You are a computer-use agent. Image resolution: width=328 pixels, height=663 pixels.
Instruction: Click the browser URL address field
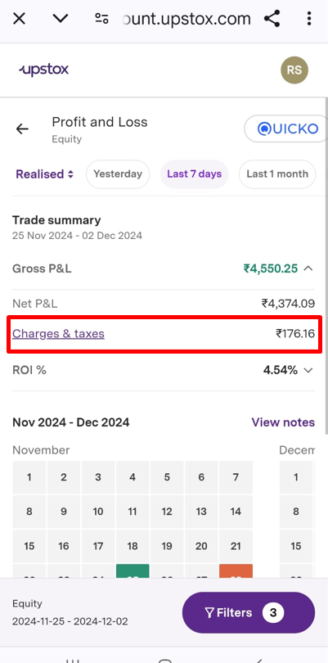coord(186,19)
